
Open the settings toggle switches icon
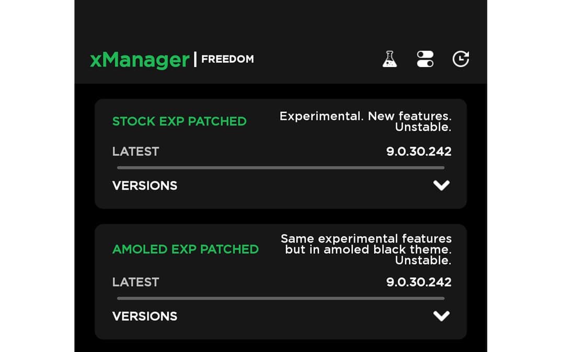click(425, 59)
